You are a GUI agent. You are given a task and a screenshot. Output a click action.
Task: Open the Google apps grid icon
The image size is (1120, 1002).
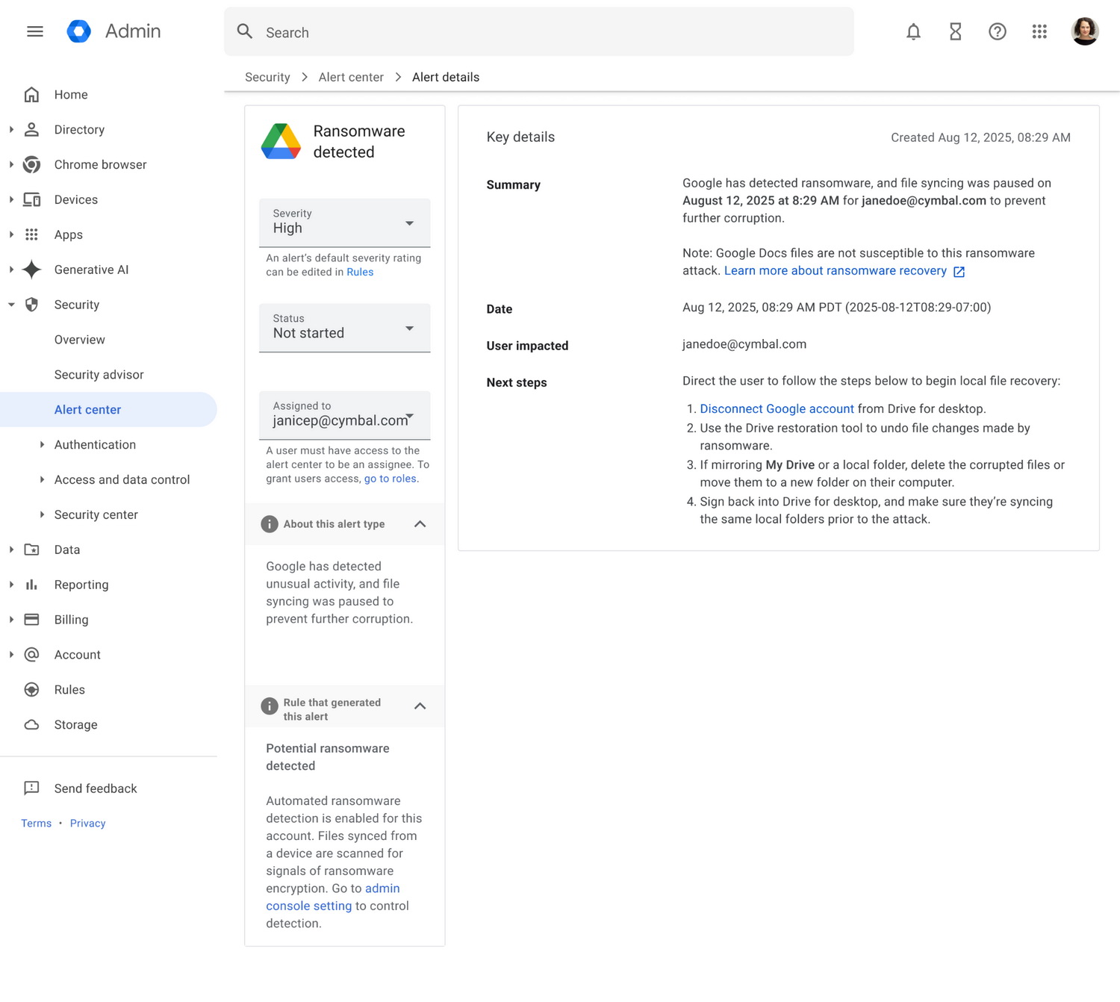pyautogui.click(x=1039, y=31)
